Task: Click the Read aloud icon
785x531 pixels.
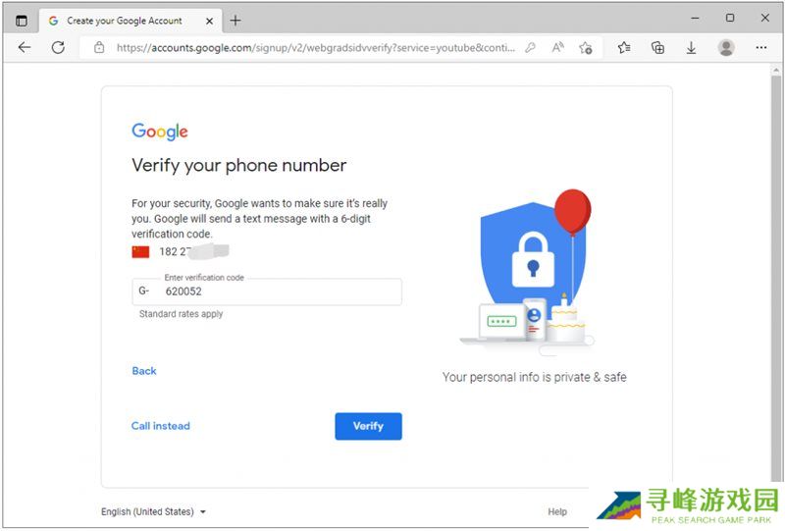Action: [557, 47]
